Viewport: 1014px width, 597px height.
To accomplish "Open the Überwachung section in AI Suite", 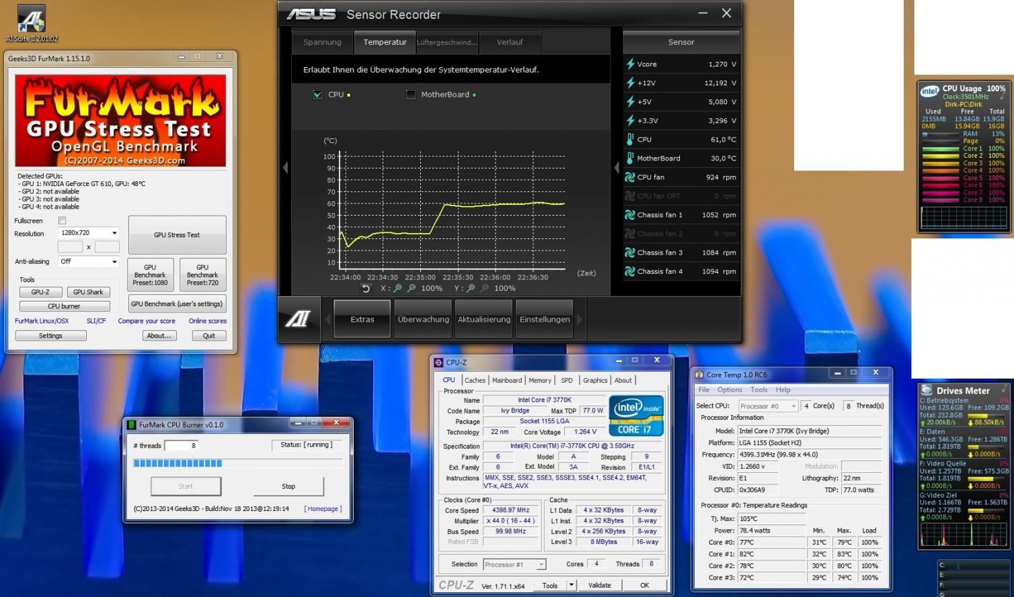I will [x=423, y=320].
